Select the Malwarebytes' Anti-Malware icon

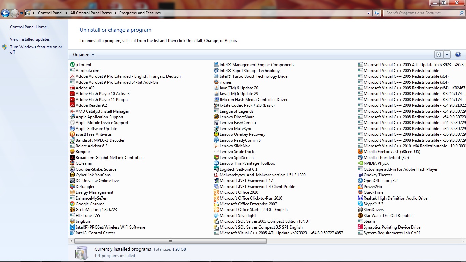pos(216,175)
